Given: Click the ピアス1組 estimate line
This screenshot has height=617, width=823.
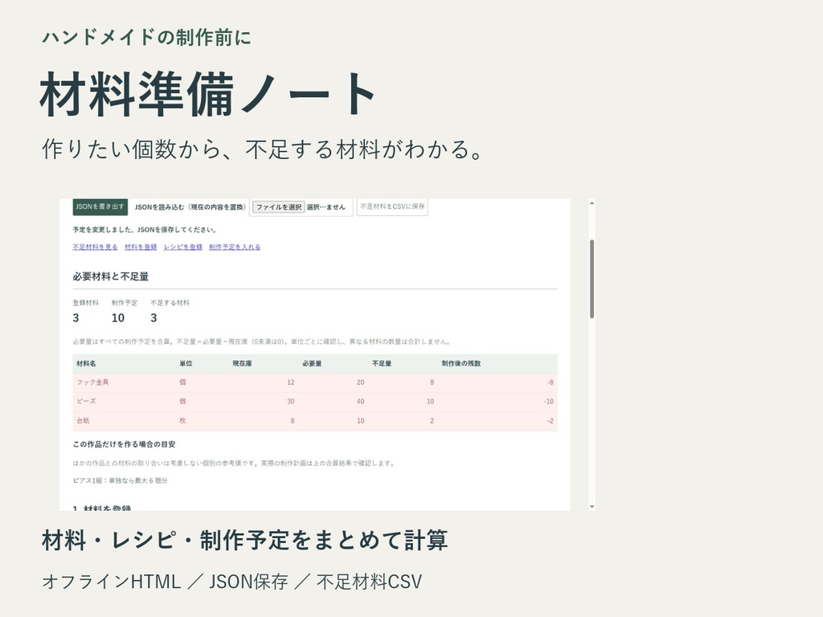Looking at the screenshot, I should (121, 480).
